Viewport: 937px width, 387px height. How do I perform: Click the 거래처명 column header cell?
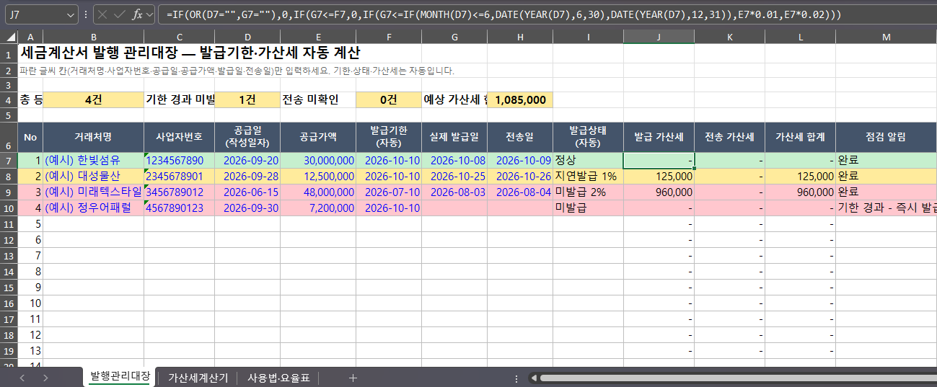93,137
